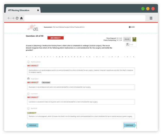Go back with PREVIOUS button

pyautogui.click(x=32, y=125)
